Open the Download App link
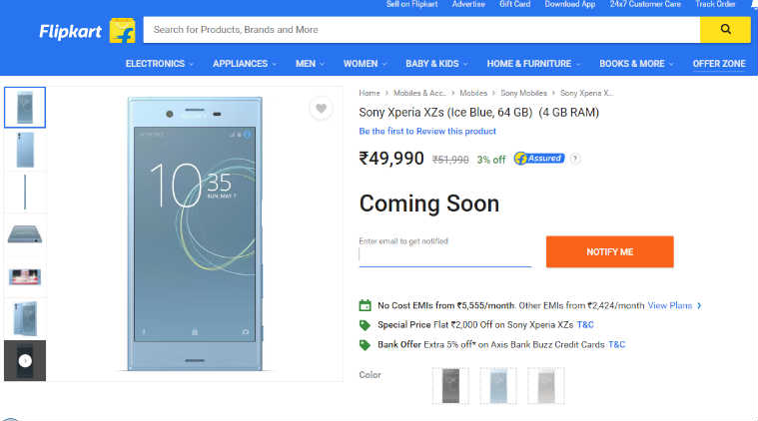The image size is (758, 421). 570,4
